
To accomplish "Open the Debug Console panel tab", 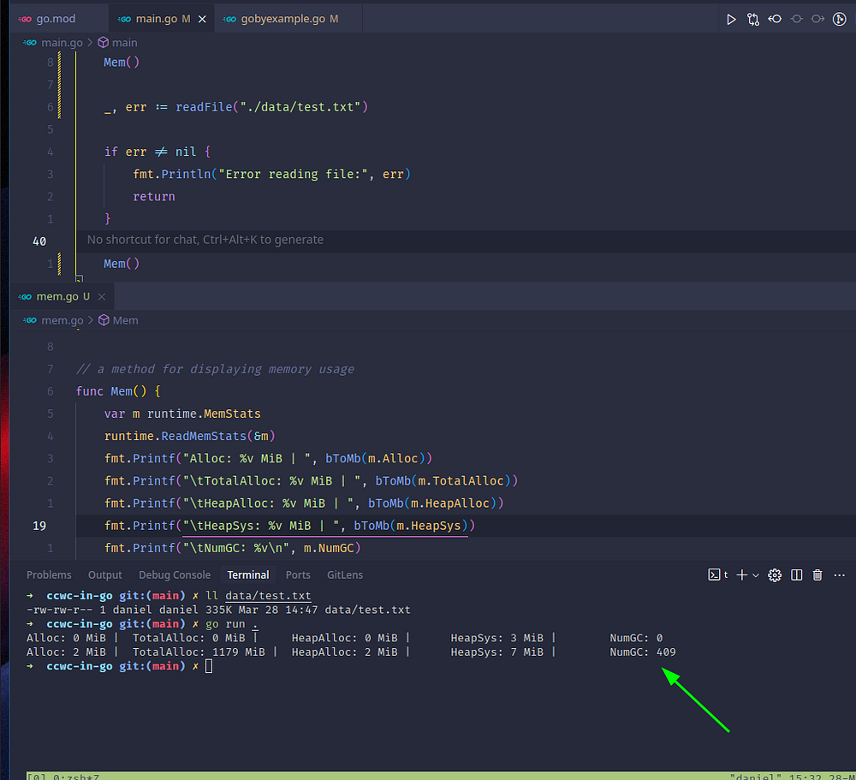I will [x=175, y=575].
